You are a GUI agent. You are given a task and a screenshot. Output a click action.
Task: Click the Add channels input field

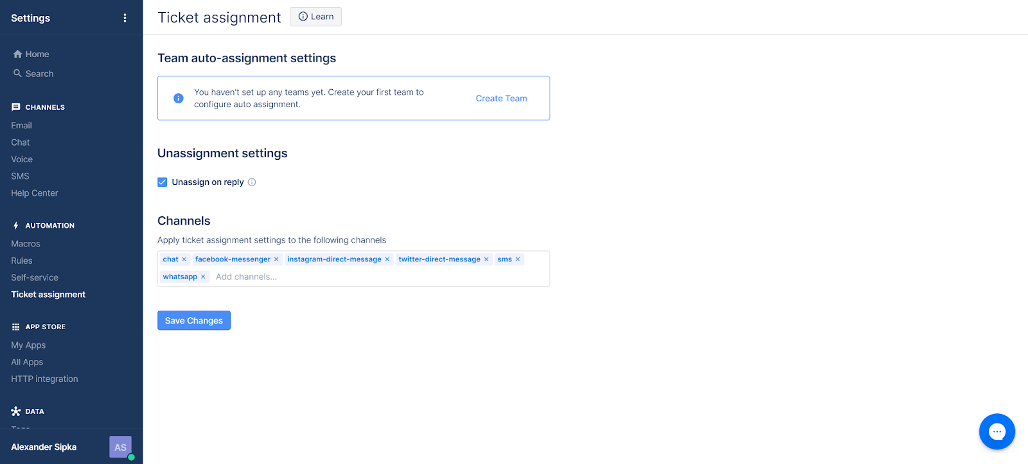321,277
